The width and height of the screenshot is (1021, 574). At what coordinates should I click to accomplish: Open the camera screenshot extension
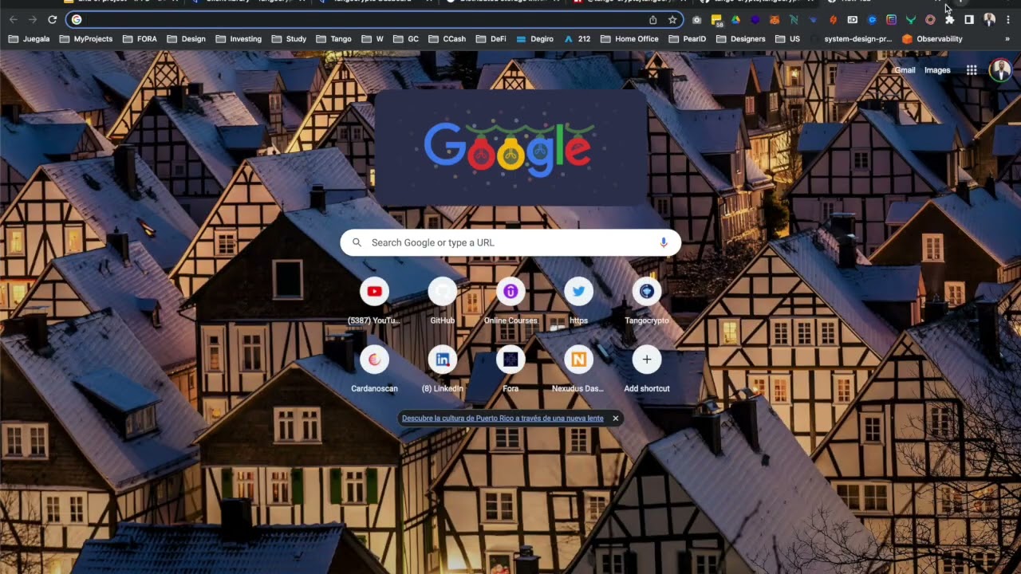tap(697, 19)
